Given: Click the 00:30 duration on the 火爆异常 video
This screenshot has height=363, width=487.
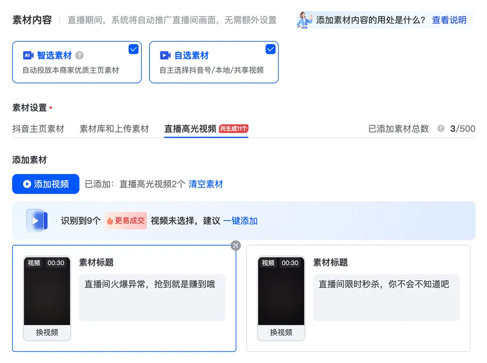Looking at the screenshot, I should pos(56,263).
